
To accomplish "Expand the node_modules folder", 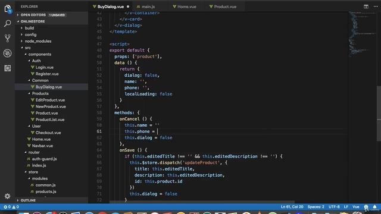I will pyautogui.click(x=52, y=41).
